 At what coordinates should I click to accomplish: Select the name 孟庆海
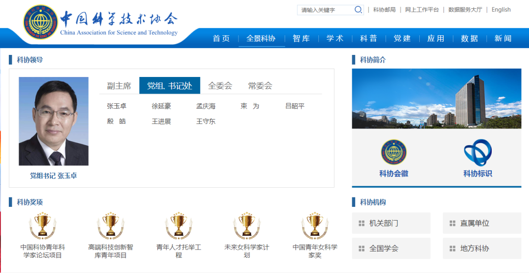pyautogui.click(x=206, y=106)
